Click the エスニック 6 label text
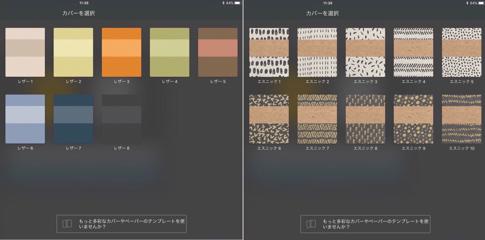The height and width of the screenshot is (240, 485). point(269,148)
